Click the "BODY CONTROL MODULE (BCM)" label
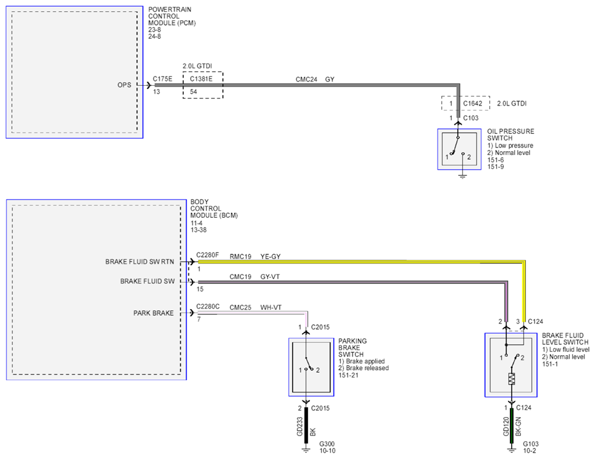Image resolution: width=595 pixels, height=459 pixels. [x=214, y=209]
